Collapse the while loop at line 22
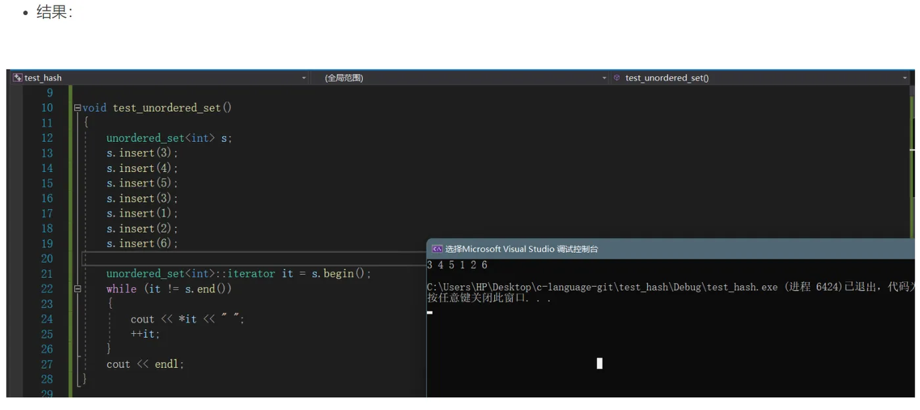The height and width of the screenshot is (410, 920). tap(78, 288)
